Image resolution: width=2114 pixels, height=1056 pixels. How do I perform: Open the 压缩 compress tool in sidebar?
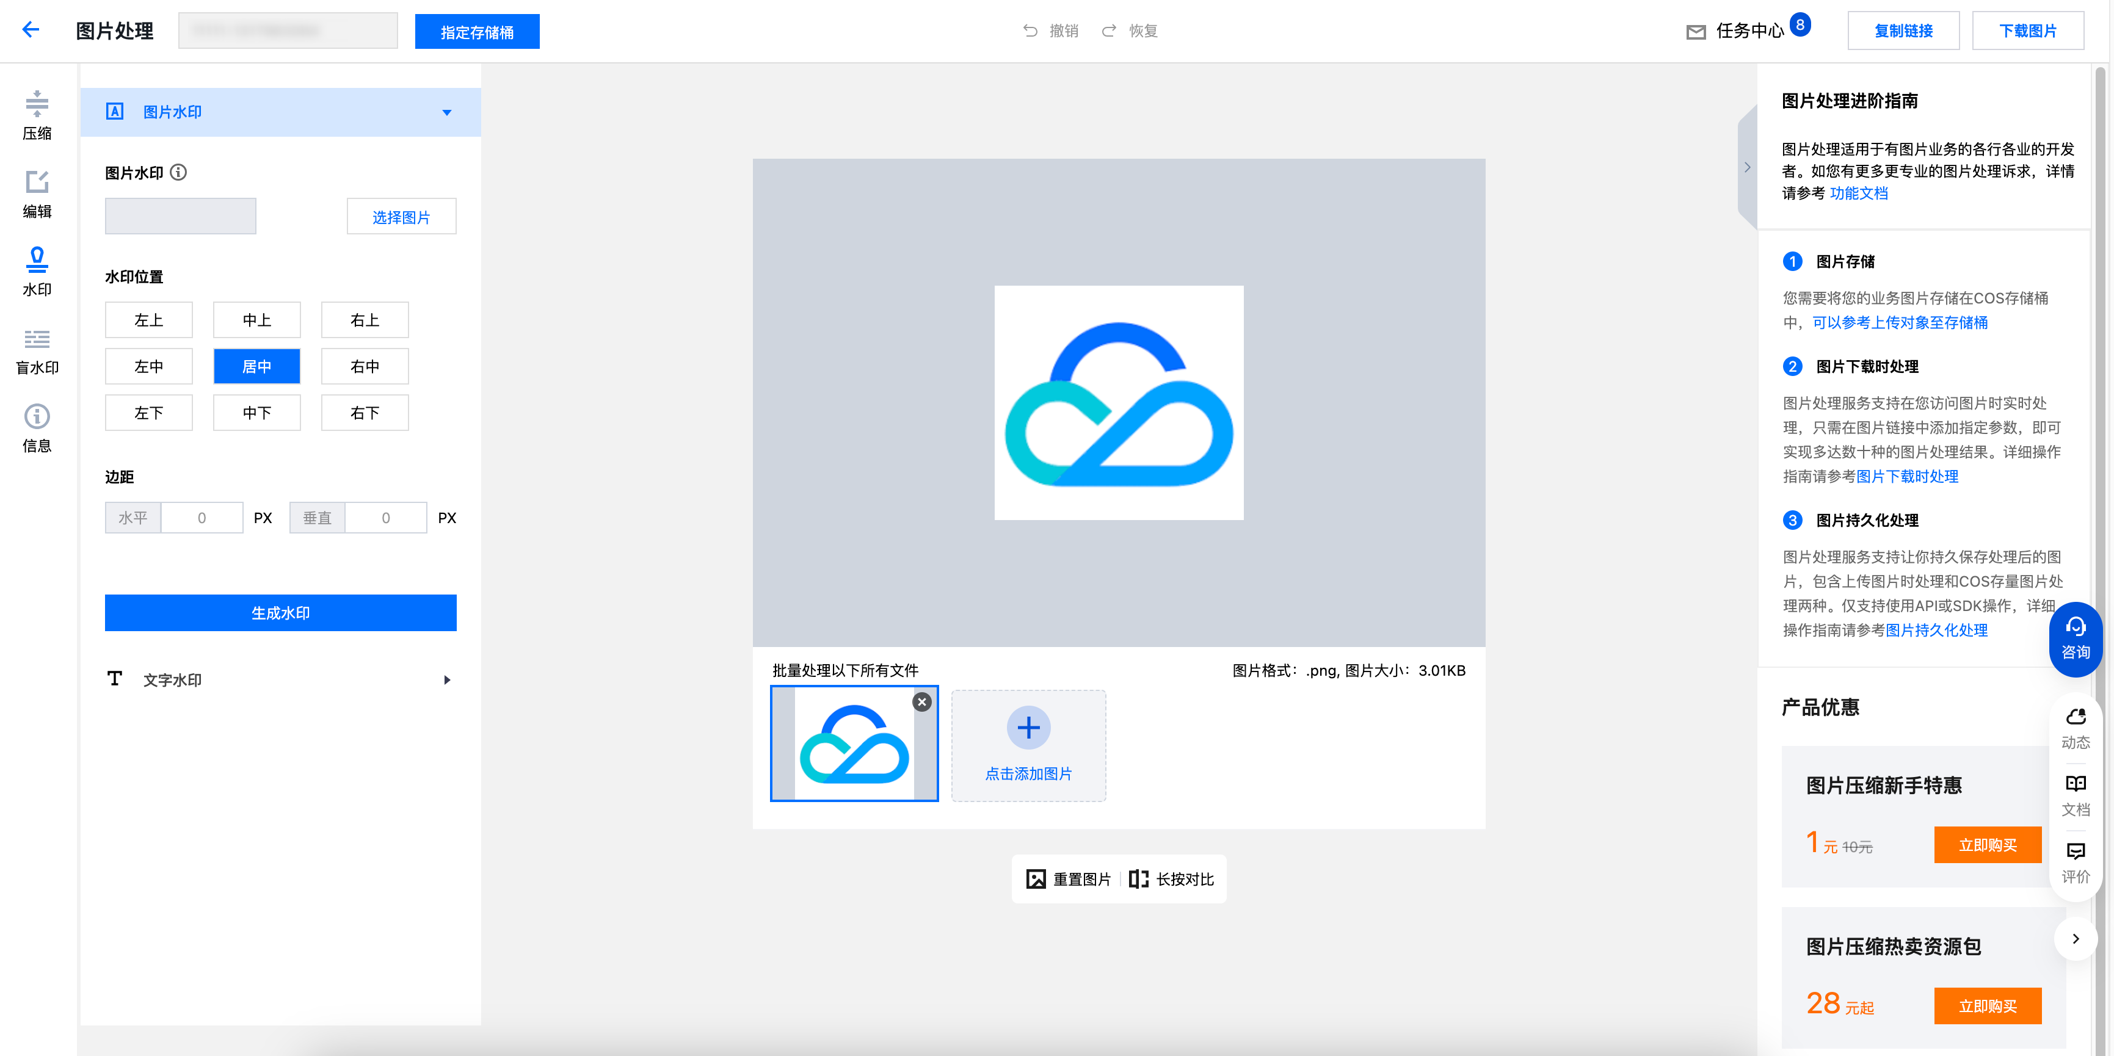tap(37, 115)
